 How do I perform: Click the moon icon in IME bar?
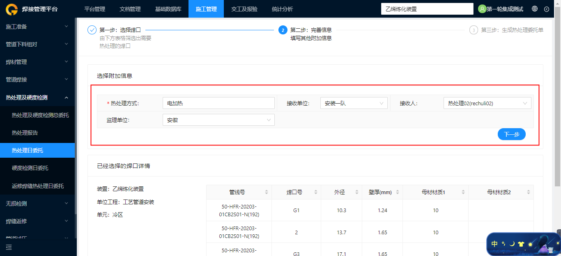512,244
